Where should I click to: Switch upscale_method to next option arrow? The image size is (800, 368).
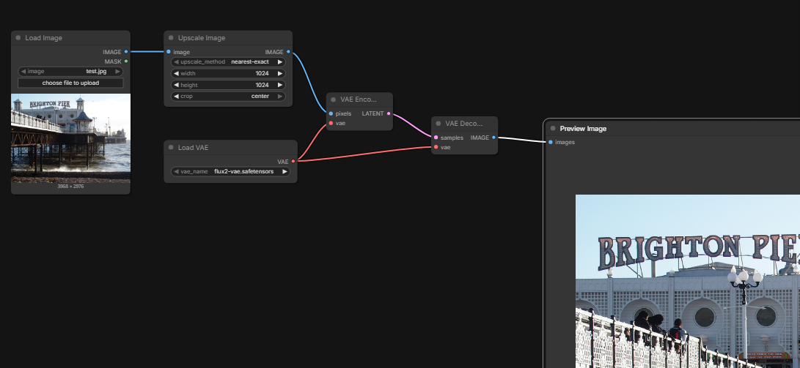280,61
